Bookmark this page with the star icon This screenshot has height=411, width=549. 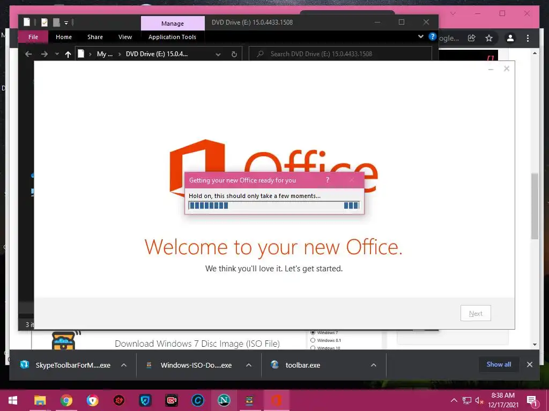pos(489,38)
